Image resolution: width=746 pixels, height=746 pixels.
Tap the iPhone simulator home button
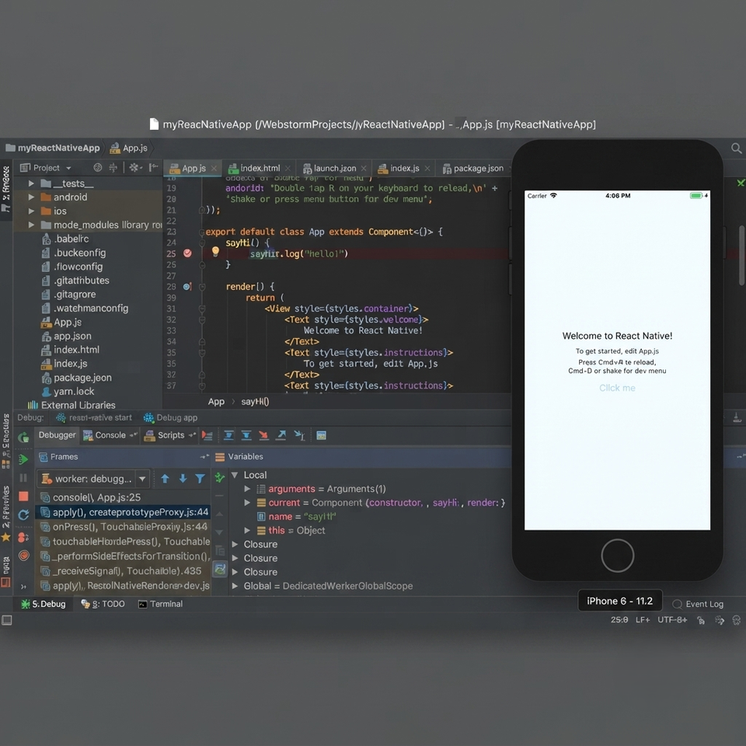[617, 555]
